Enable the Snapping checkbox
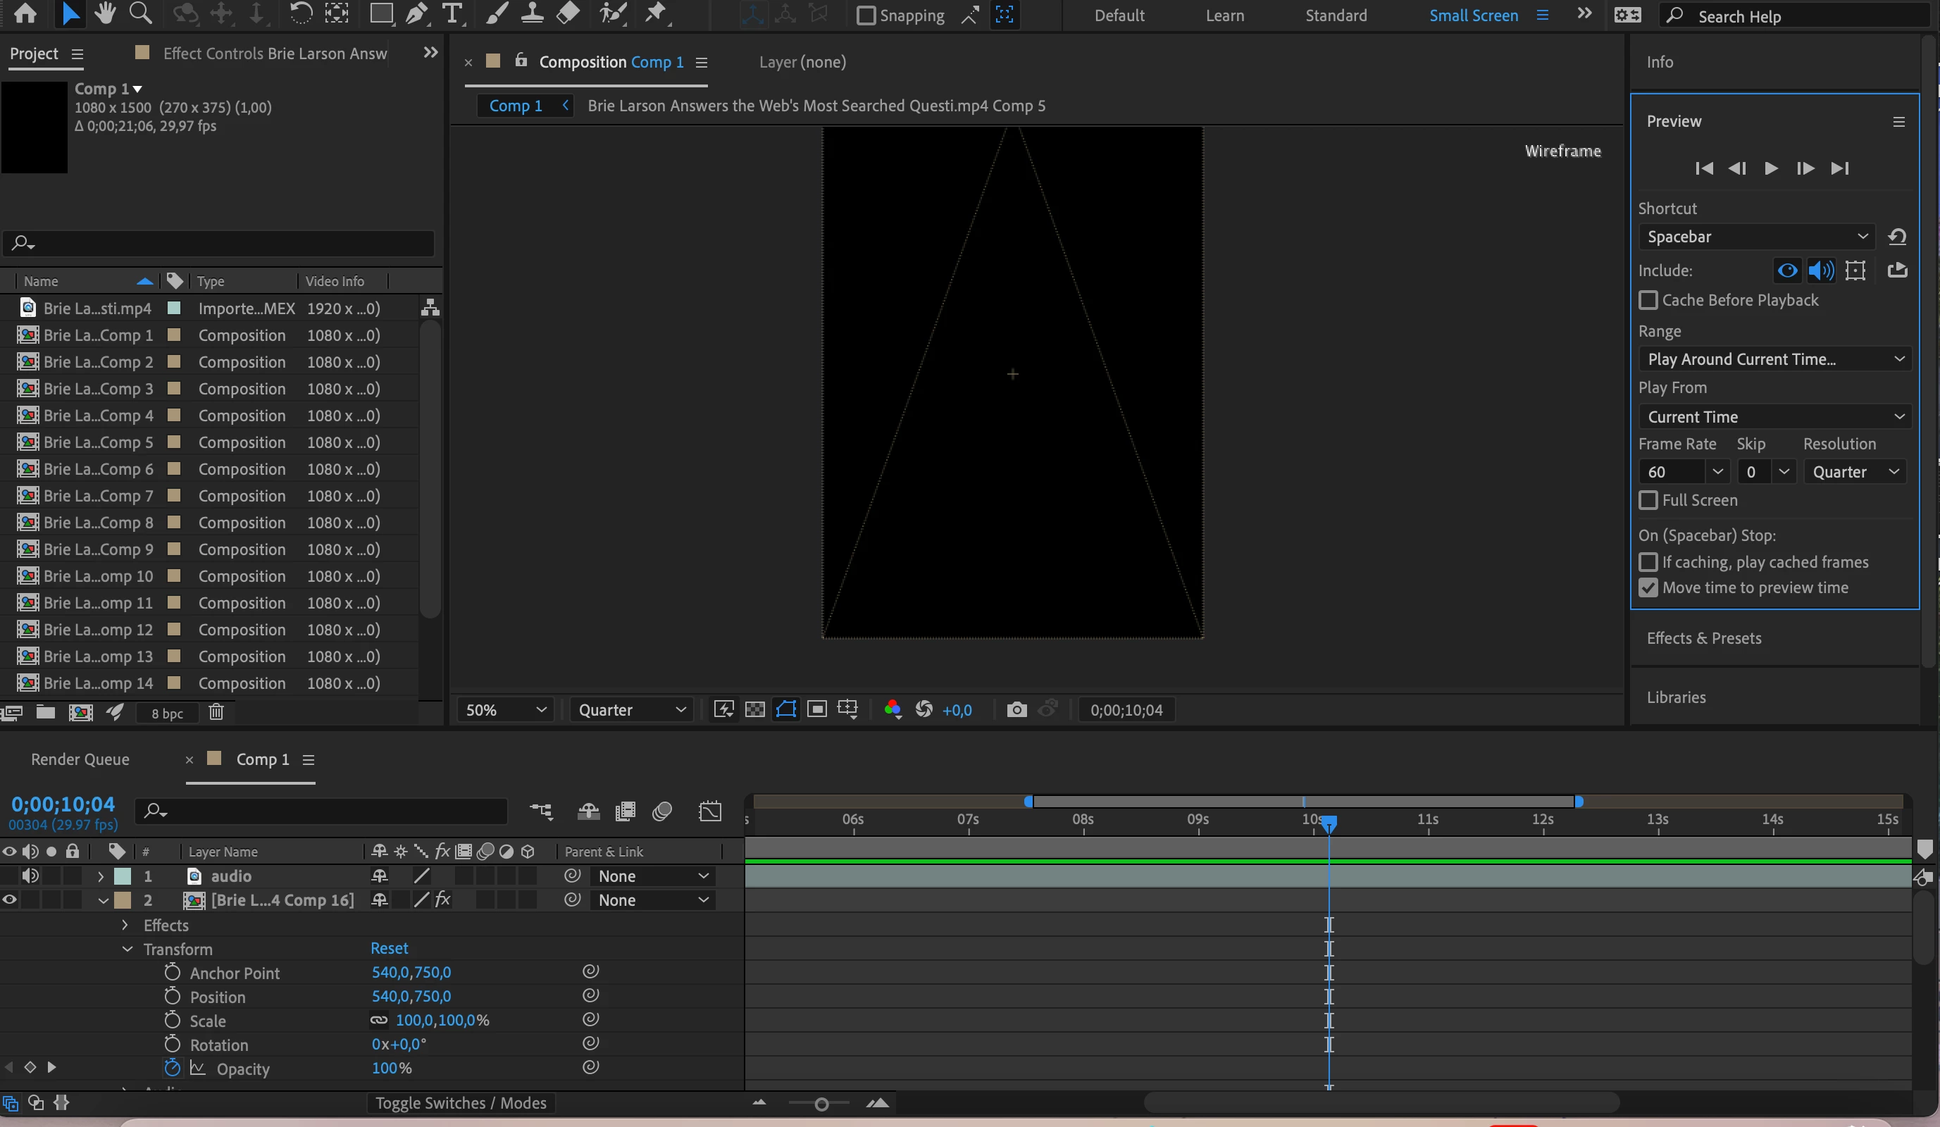This screenshot has width=1940, height=1127. tap(866, 15)
